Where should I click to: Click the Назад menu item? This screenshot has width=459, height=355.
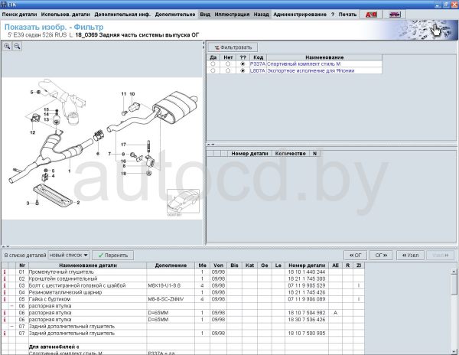coord(262,15)
